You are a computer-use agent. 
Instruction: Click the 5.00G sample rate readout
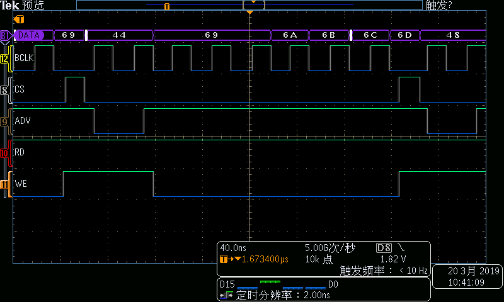pyautogui.click(x=330, y=248)
